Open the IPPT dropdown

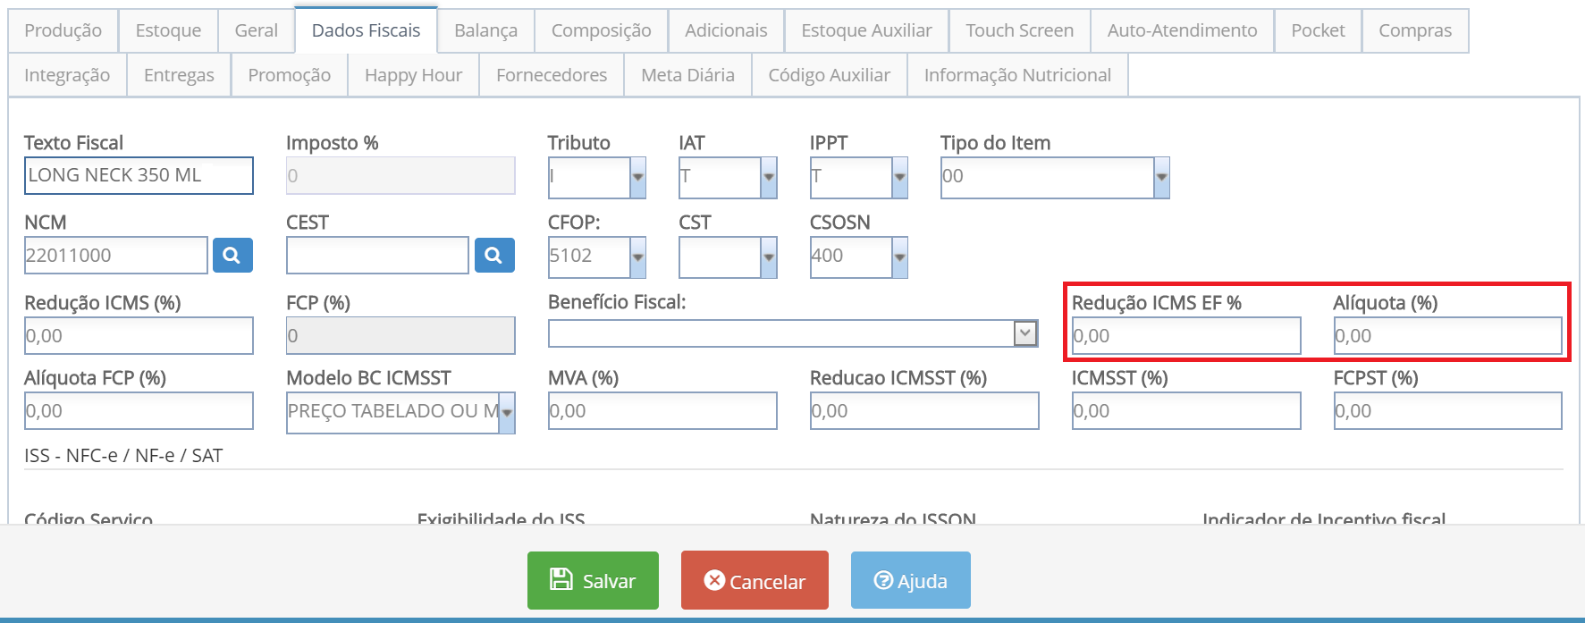pyautogui.click(x=899, y=177)
